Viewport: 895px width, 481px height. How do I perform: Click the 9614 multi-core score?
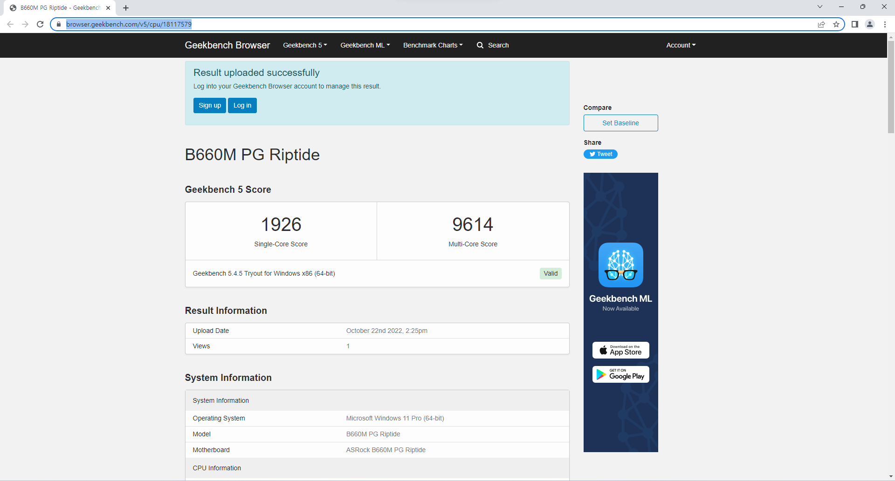pos(473,224)
